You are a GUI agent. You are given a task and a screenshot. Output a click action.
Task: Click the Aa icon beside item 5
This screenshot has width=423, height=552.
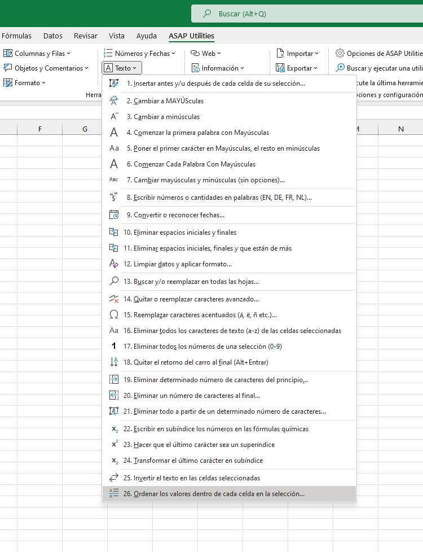point(114,148)
